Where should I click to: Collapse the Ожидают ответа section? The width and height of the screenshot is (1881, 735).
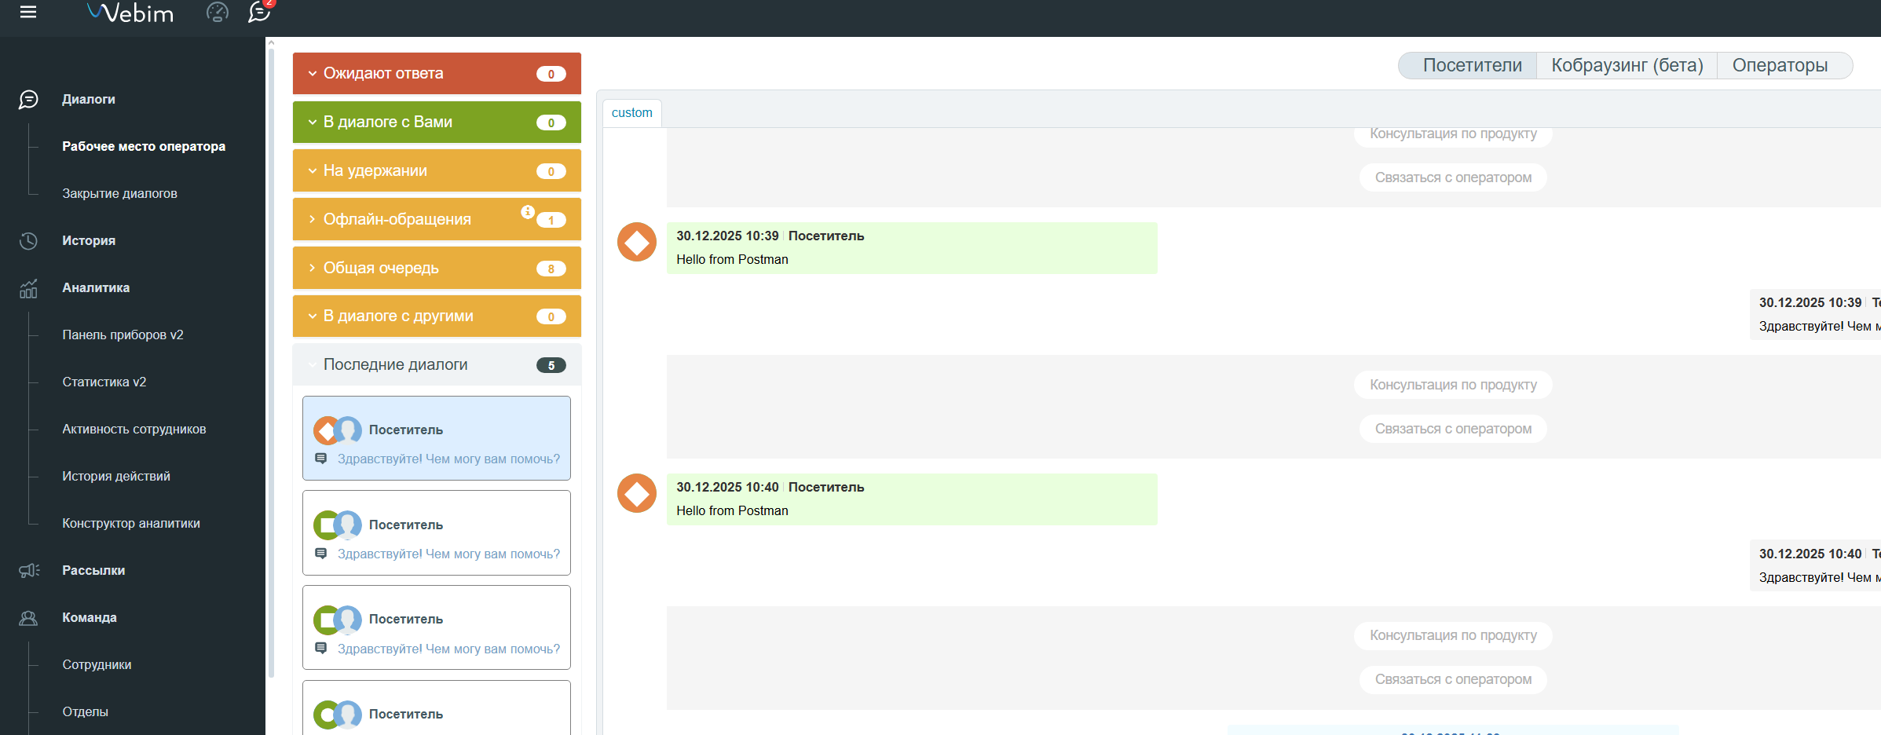[x=313, y=74]
